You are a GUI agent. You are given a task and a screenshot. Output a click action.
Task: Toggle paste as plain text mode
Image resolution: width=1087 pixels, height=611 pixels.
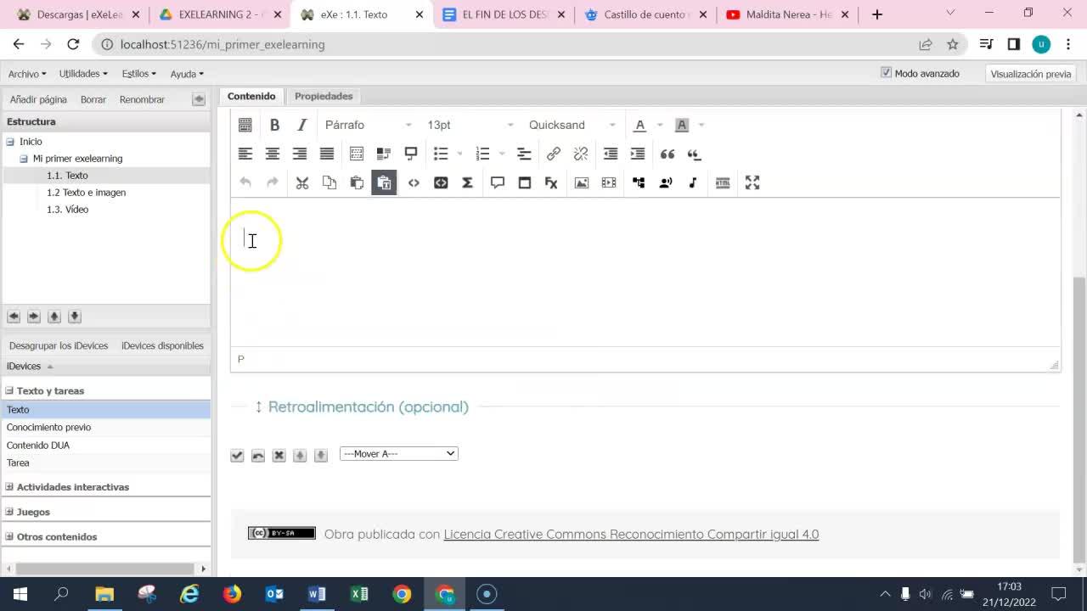tap(384, 182)
